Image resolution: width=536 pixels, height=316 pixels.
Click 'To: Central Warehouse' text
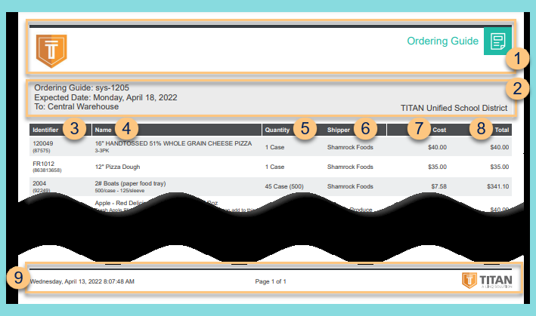click(76, 106)
